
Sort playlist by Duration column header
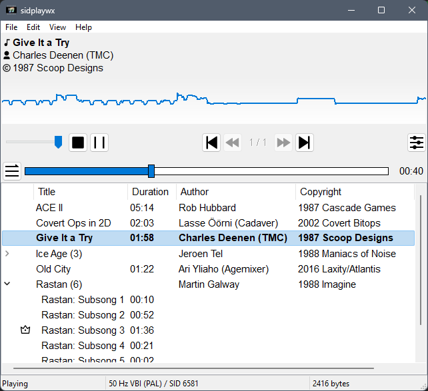(152, 192)
